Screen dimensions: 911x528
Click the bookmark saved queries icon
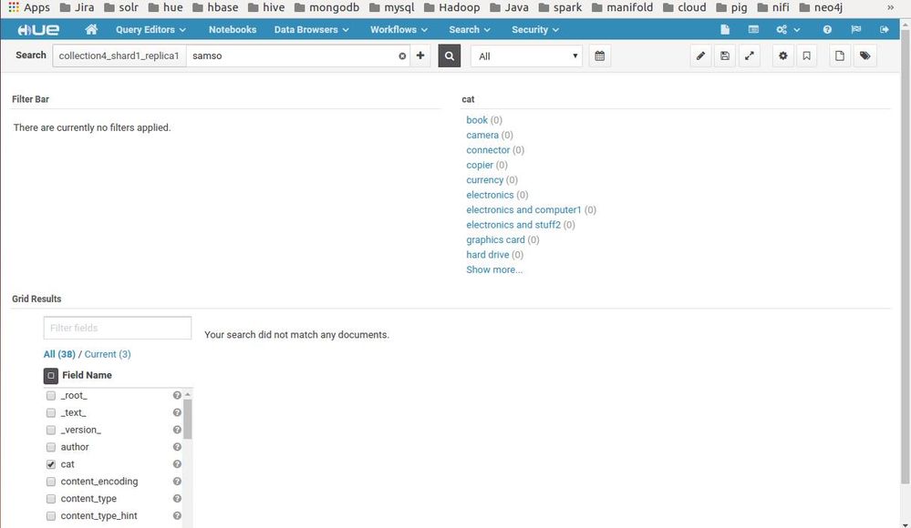pyautogui.click(x=806, y=56)
